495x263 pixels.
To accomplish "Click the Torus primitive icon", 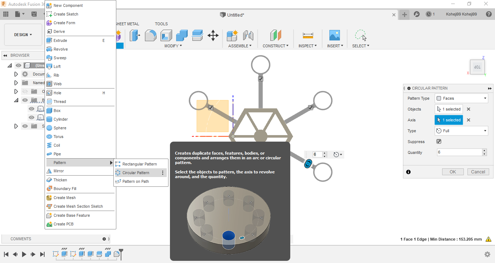I will click(x=49, y=137).
